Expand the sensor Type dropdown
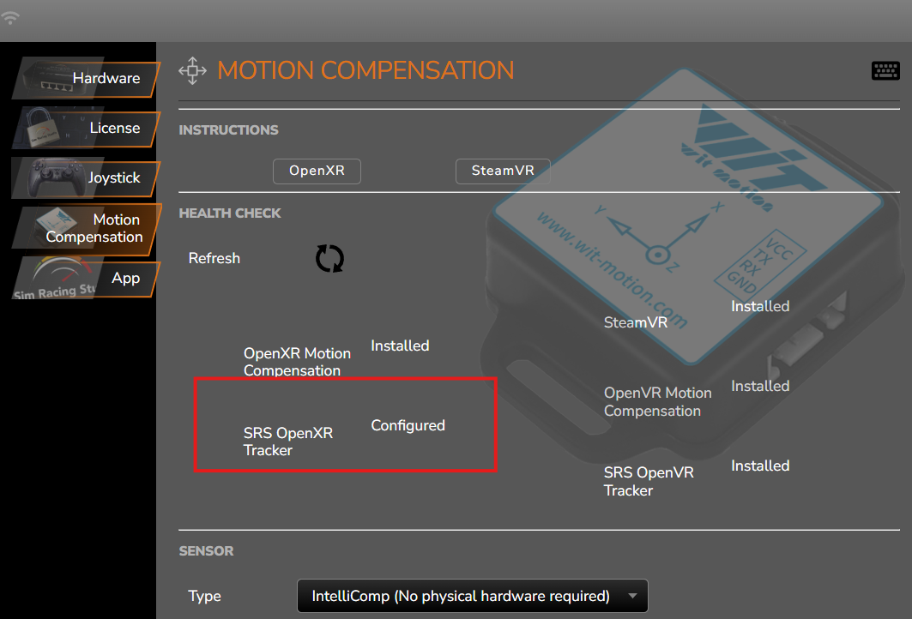 pos(472,596)
